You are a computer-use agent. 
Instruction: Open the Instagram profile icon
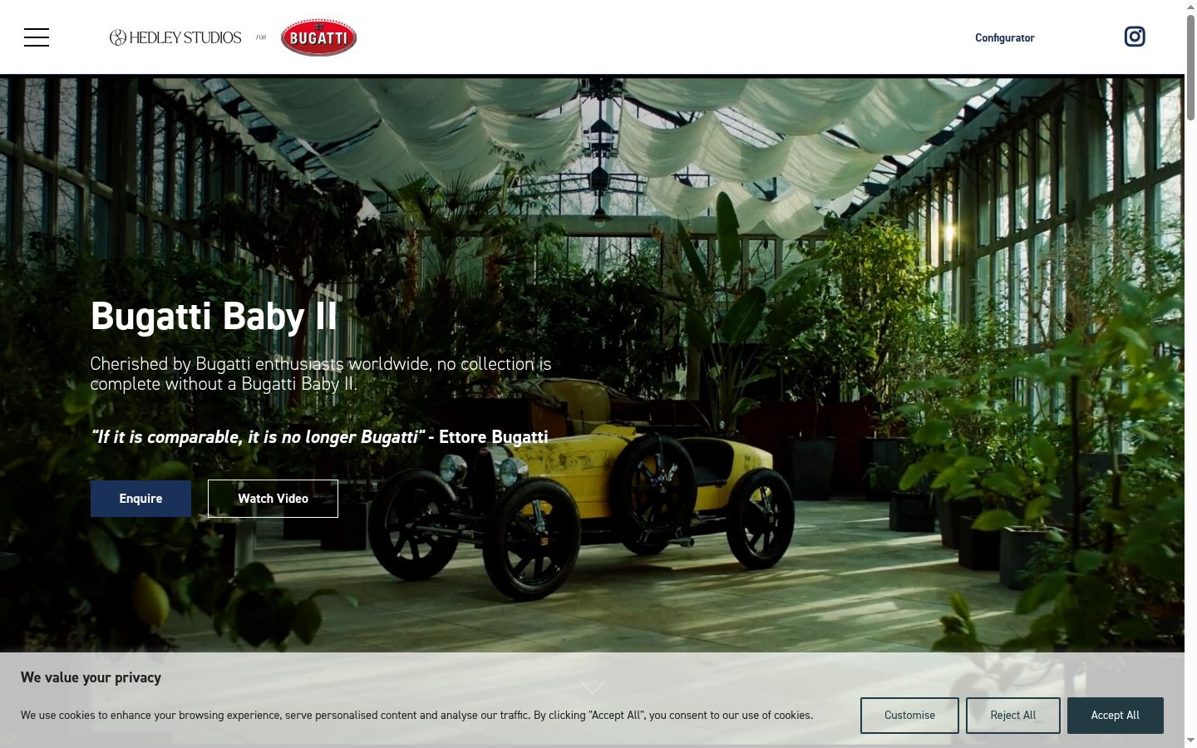[x=1135, y=37]
